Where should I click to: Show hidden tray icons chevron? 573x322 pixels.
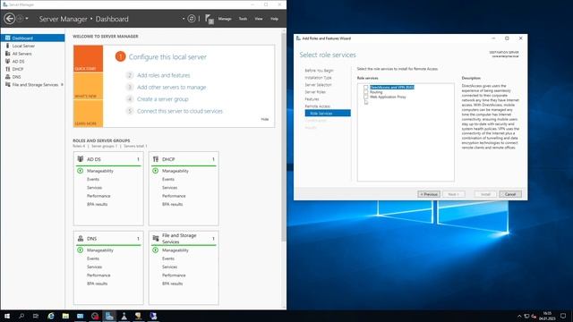coord(519,316)
